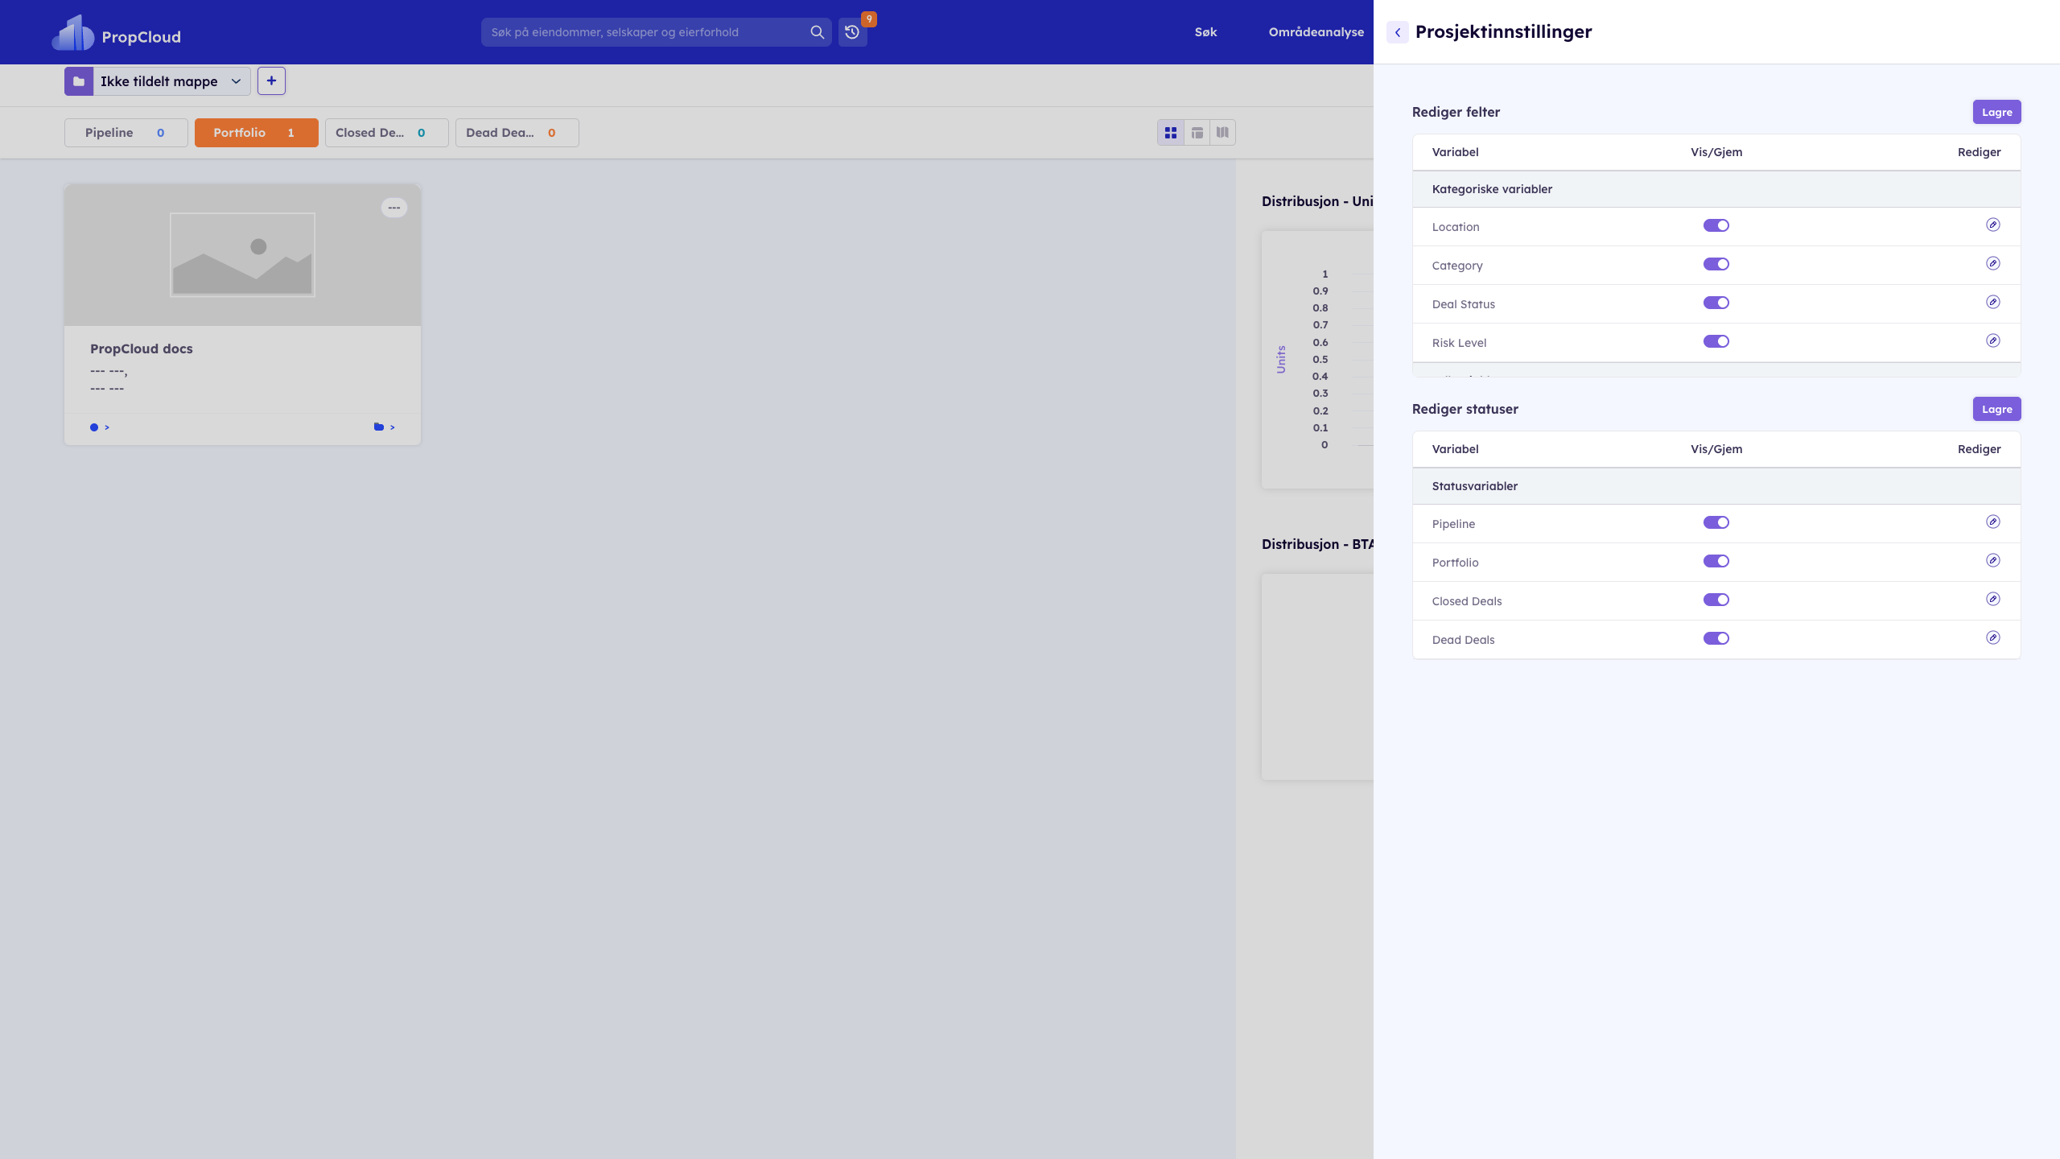Open the PropCloud docs card image placeholder
The image size is (2060, 1159).
[x=242, y=255]
